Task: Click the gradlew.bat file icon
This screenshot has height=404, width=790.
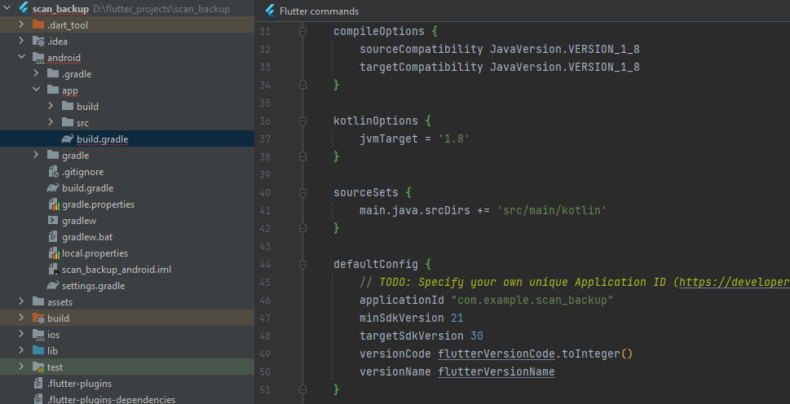Action: pyautogui.click(x=53, y=236)
